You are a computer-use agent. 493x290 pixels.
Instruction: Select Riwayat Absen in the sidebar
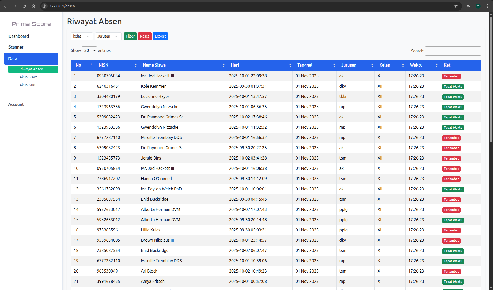(x=33, y=69)
